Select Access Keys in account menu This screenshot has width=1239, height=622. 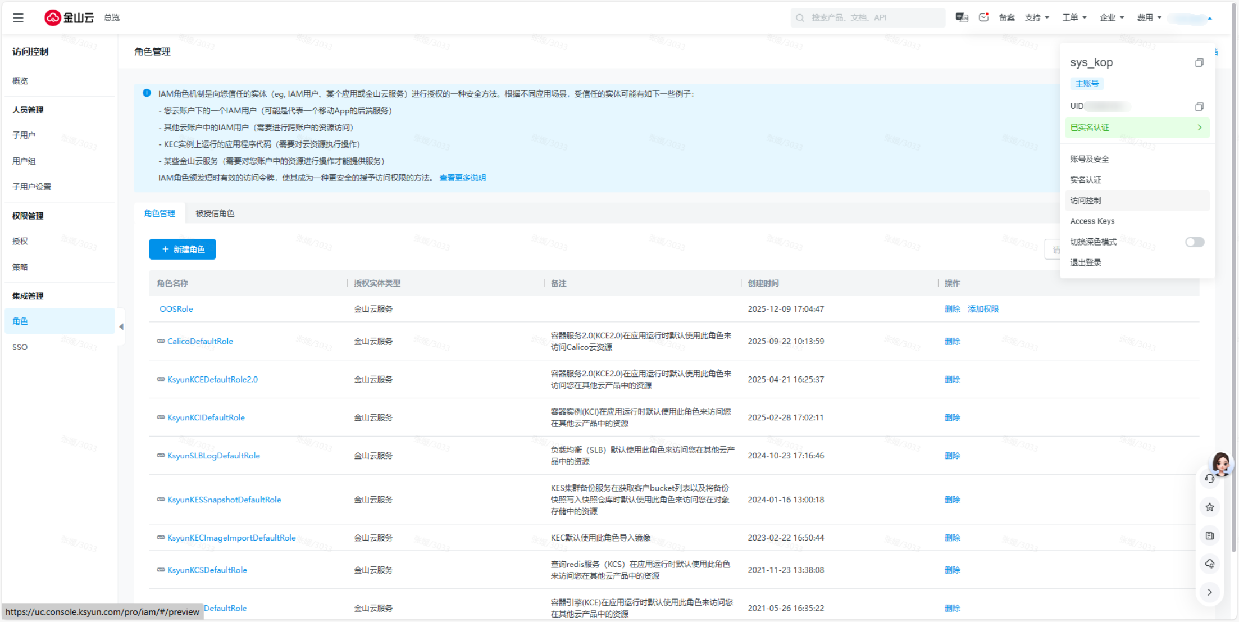pyautogui.click(x=1092, y=221)
